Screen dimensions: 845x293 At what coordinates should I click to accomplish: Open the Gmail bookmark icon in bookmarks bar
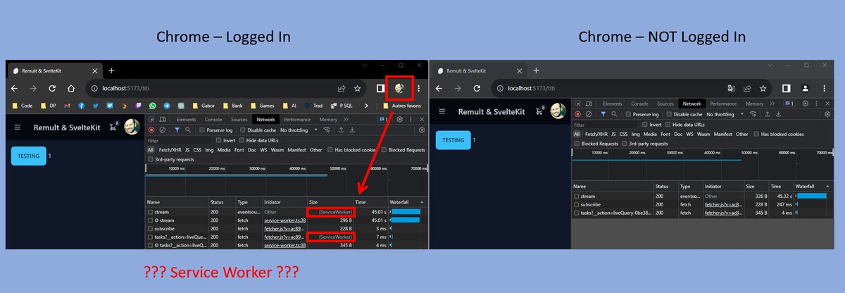tap(67, 106)
